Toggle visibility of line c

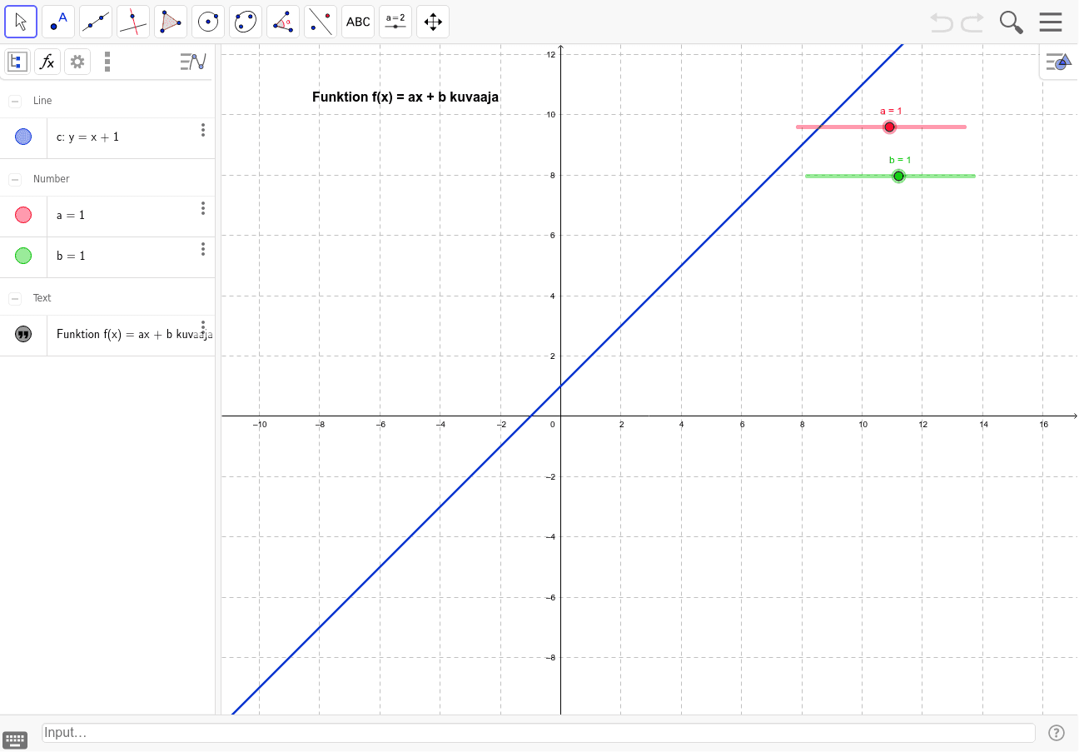point(23,137)
